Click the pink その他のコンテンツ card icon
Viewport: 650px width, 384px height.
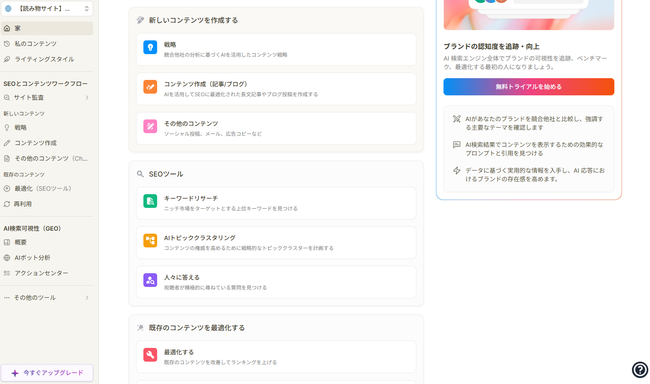coord(150,126)
